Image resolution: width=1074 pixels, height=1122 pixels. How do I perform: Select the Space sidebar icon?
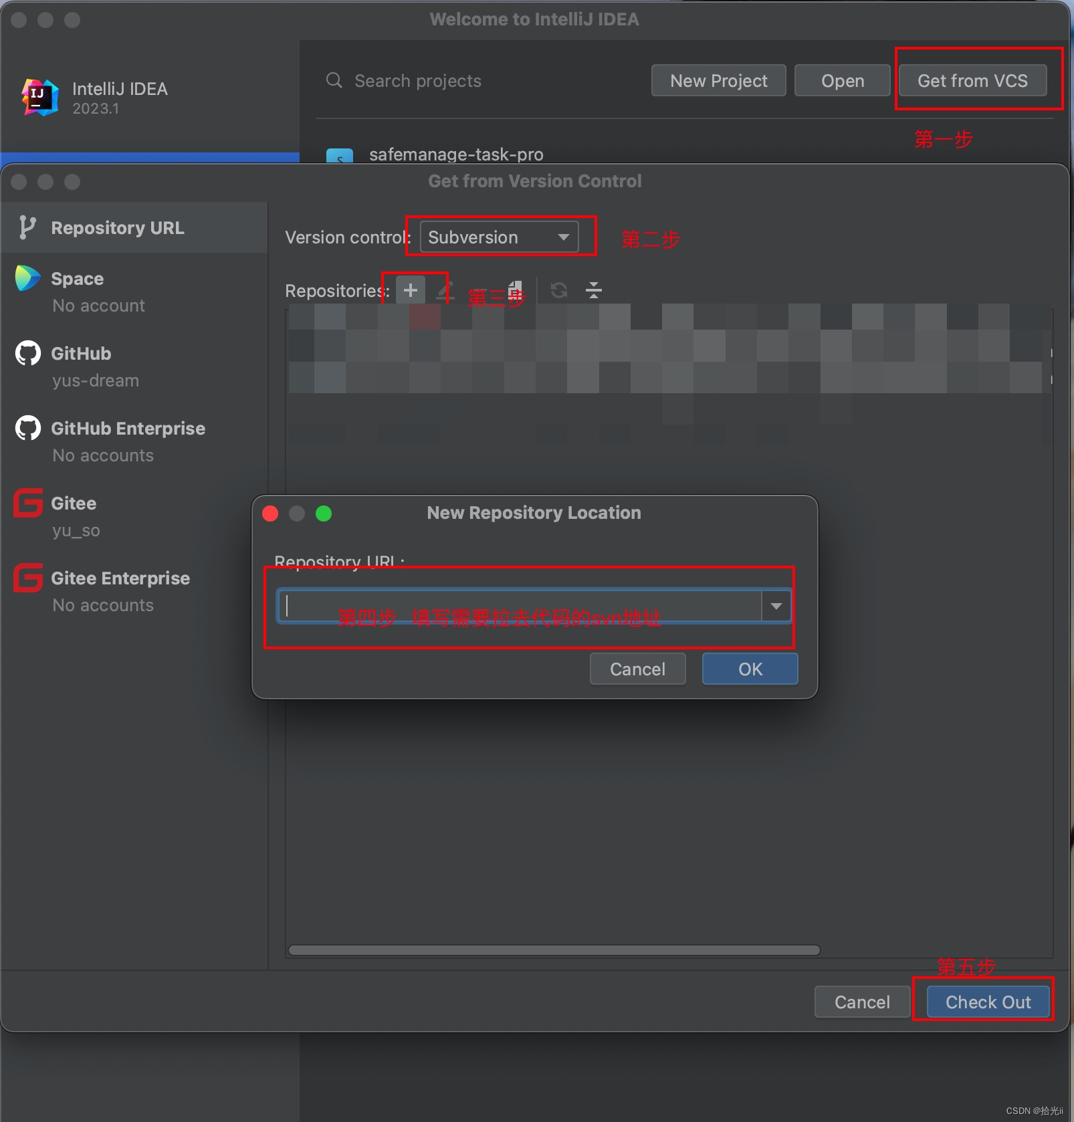pyautogui.click(x=27, y=278)
